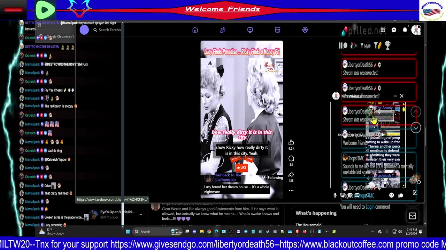Click chat microphone icon
Viewport: 446px width, 250px height.
pos(335,195)
